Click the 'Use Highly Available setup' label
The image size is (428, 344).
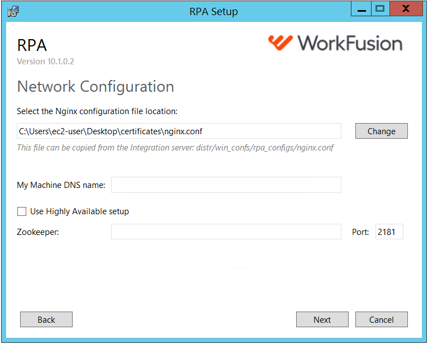point(79,211)
